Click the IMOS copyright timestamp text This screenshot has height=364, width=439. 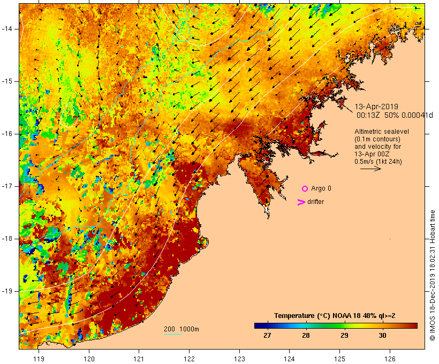pyautogui.click(x=432, y=275)
